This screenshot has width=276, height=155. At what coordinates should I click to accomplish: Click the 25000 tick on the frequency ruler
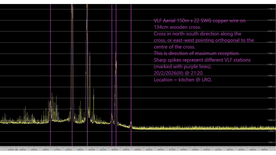point(149,149)
